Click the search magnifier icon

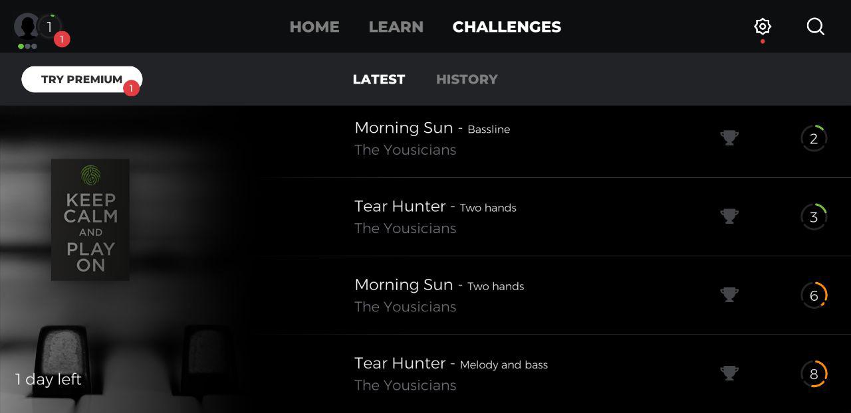tap(816, 27)
